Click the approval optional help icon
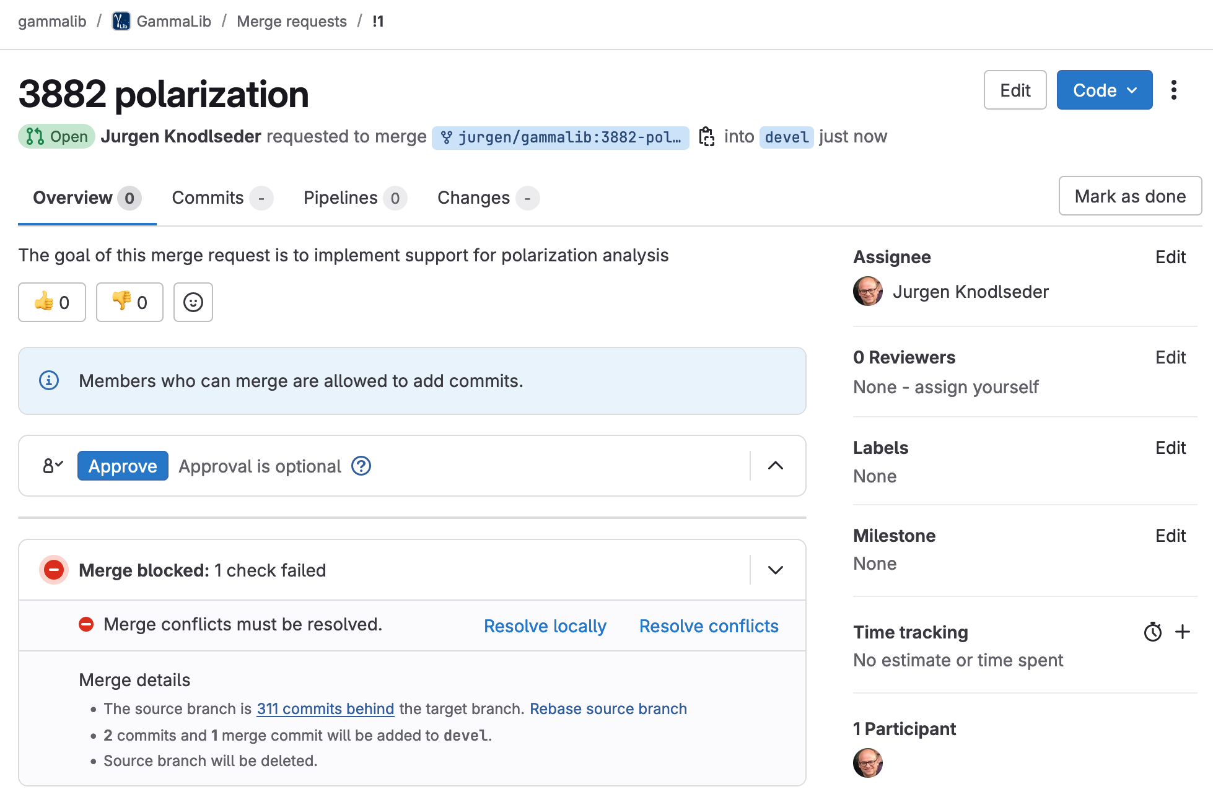Image resolution: width=1213 pixels, height=797 pixels. (x=361, y=466)
